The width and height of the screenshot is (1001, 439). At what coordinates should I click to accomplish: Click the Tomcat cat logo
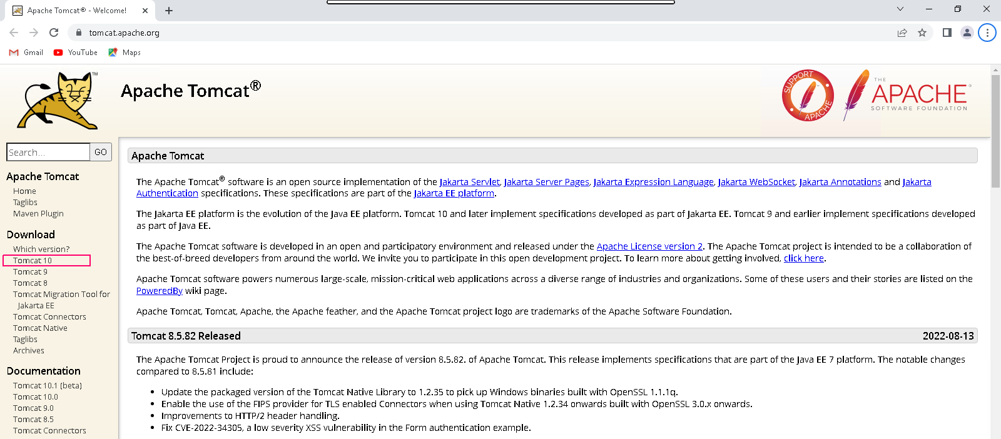point(58,100)
